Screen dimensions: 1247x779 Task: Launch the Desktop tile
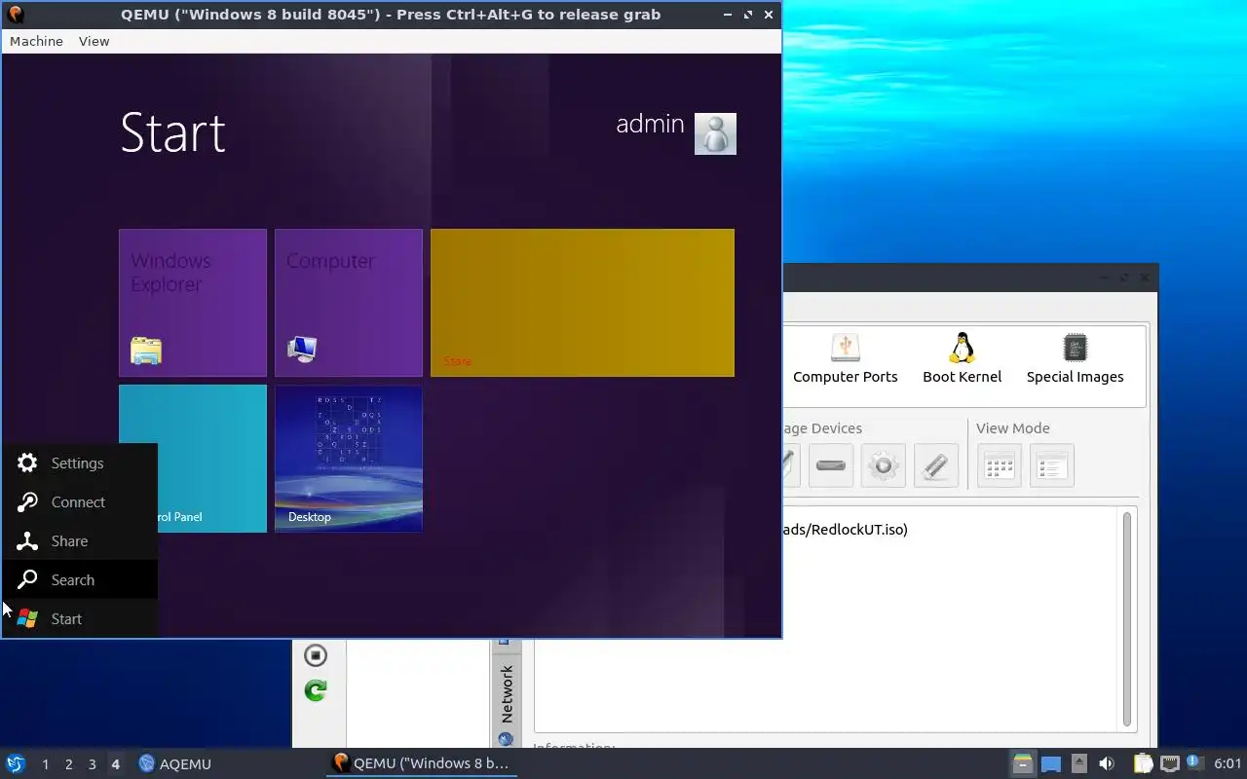(x=349, y=459)
